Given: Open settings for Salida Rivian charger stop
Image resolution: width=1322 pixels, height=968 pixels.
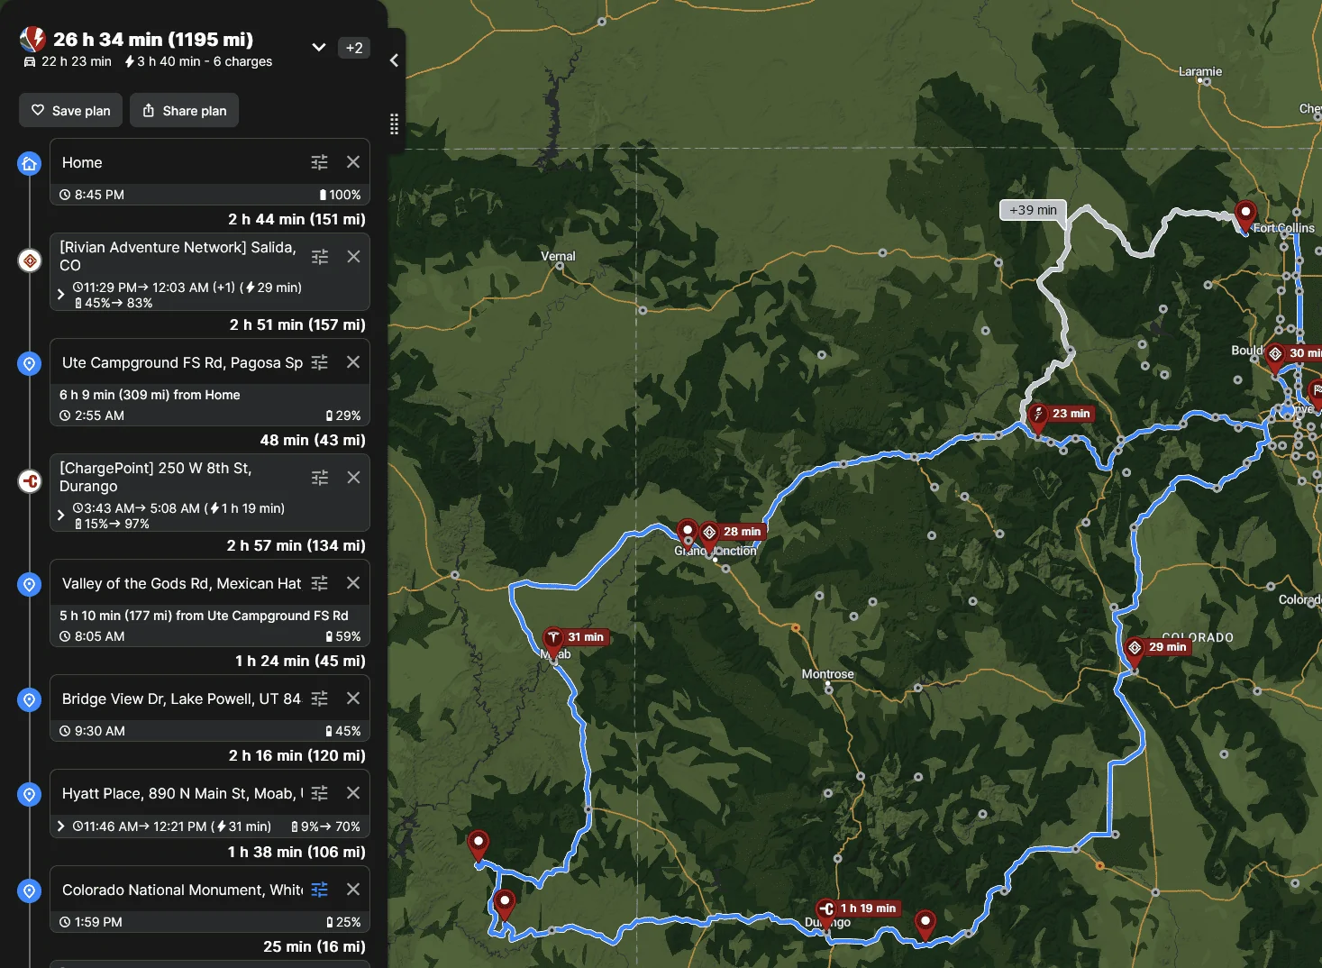Looking at the screenshot, I should click(320, 257).
